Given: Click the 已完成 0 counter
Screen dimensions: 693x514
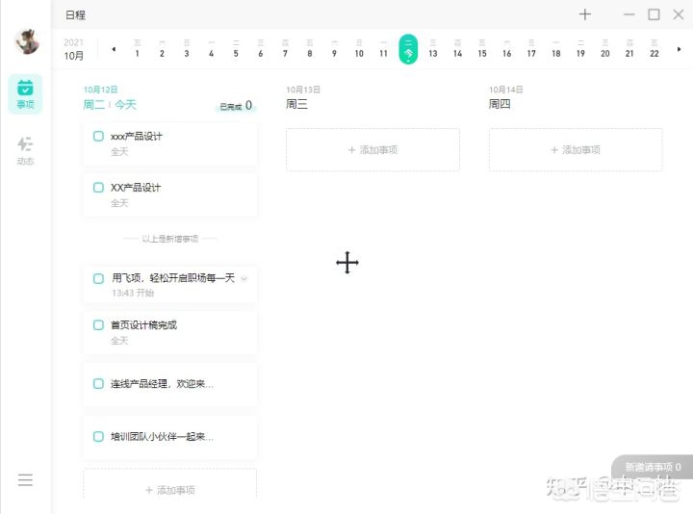Looking at the screenshot, I should (236, 106).
